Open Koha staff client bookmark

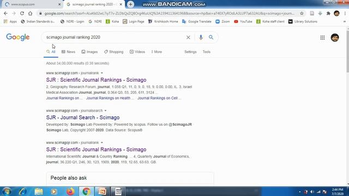tap(270, 21)
